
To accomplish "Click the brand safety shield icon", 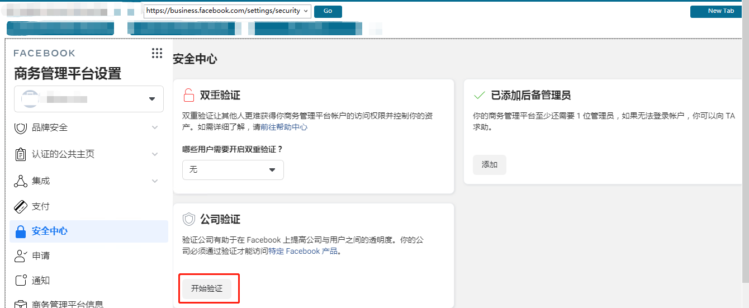I will (x=21, y=127).
